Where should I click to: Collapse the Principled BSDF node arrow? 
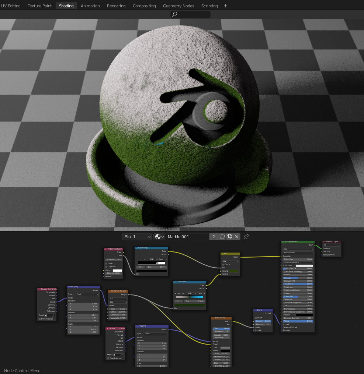tap(283, 242)
